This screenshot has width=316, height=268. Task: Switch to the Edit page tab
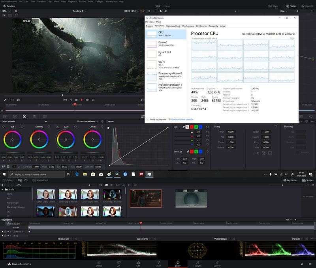[138, 264]
